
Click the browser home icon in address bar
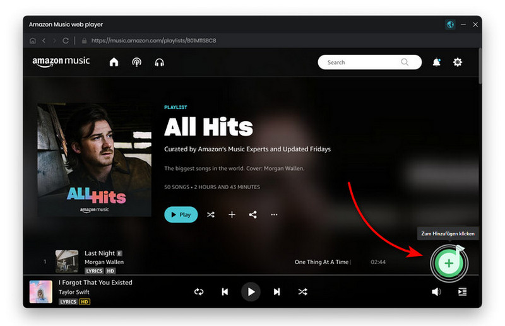(x=33, y=40)
